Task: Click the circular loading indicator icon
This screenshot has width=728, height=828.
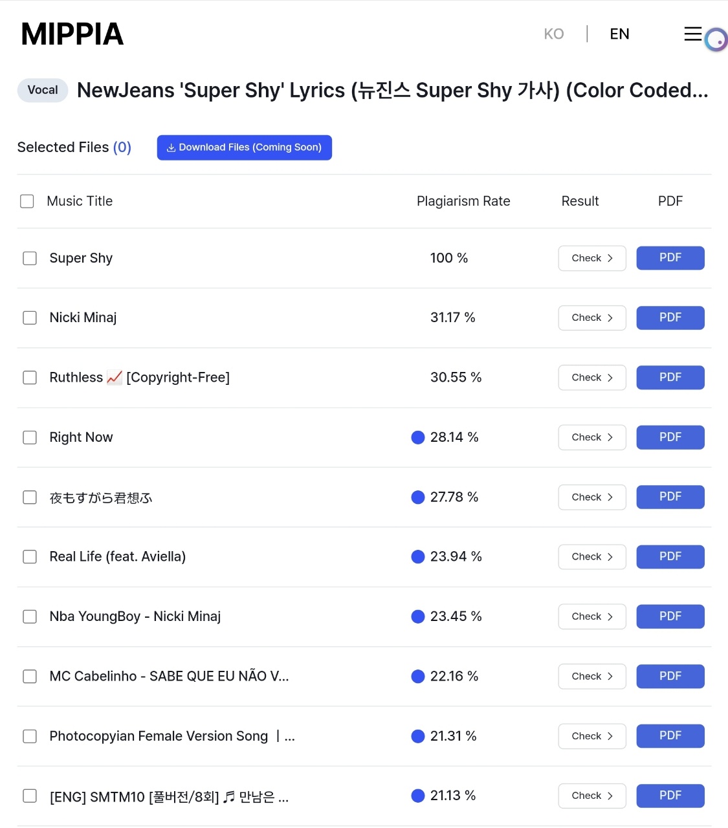Action: [716, 40]
